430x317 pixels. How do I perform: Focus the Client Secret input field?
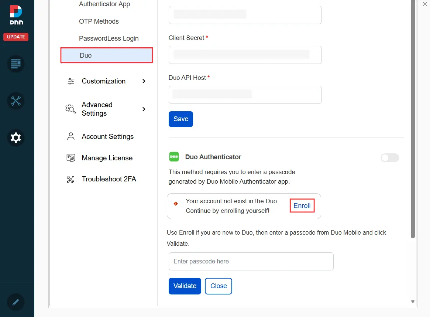click(245, 55)
